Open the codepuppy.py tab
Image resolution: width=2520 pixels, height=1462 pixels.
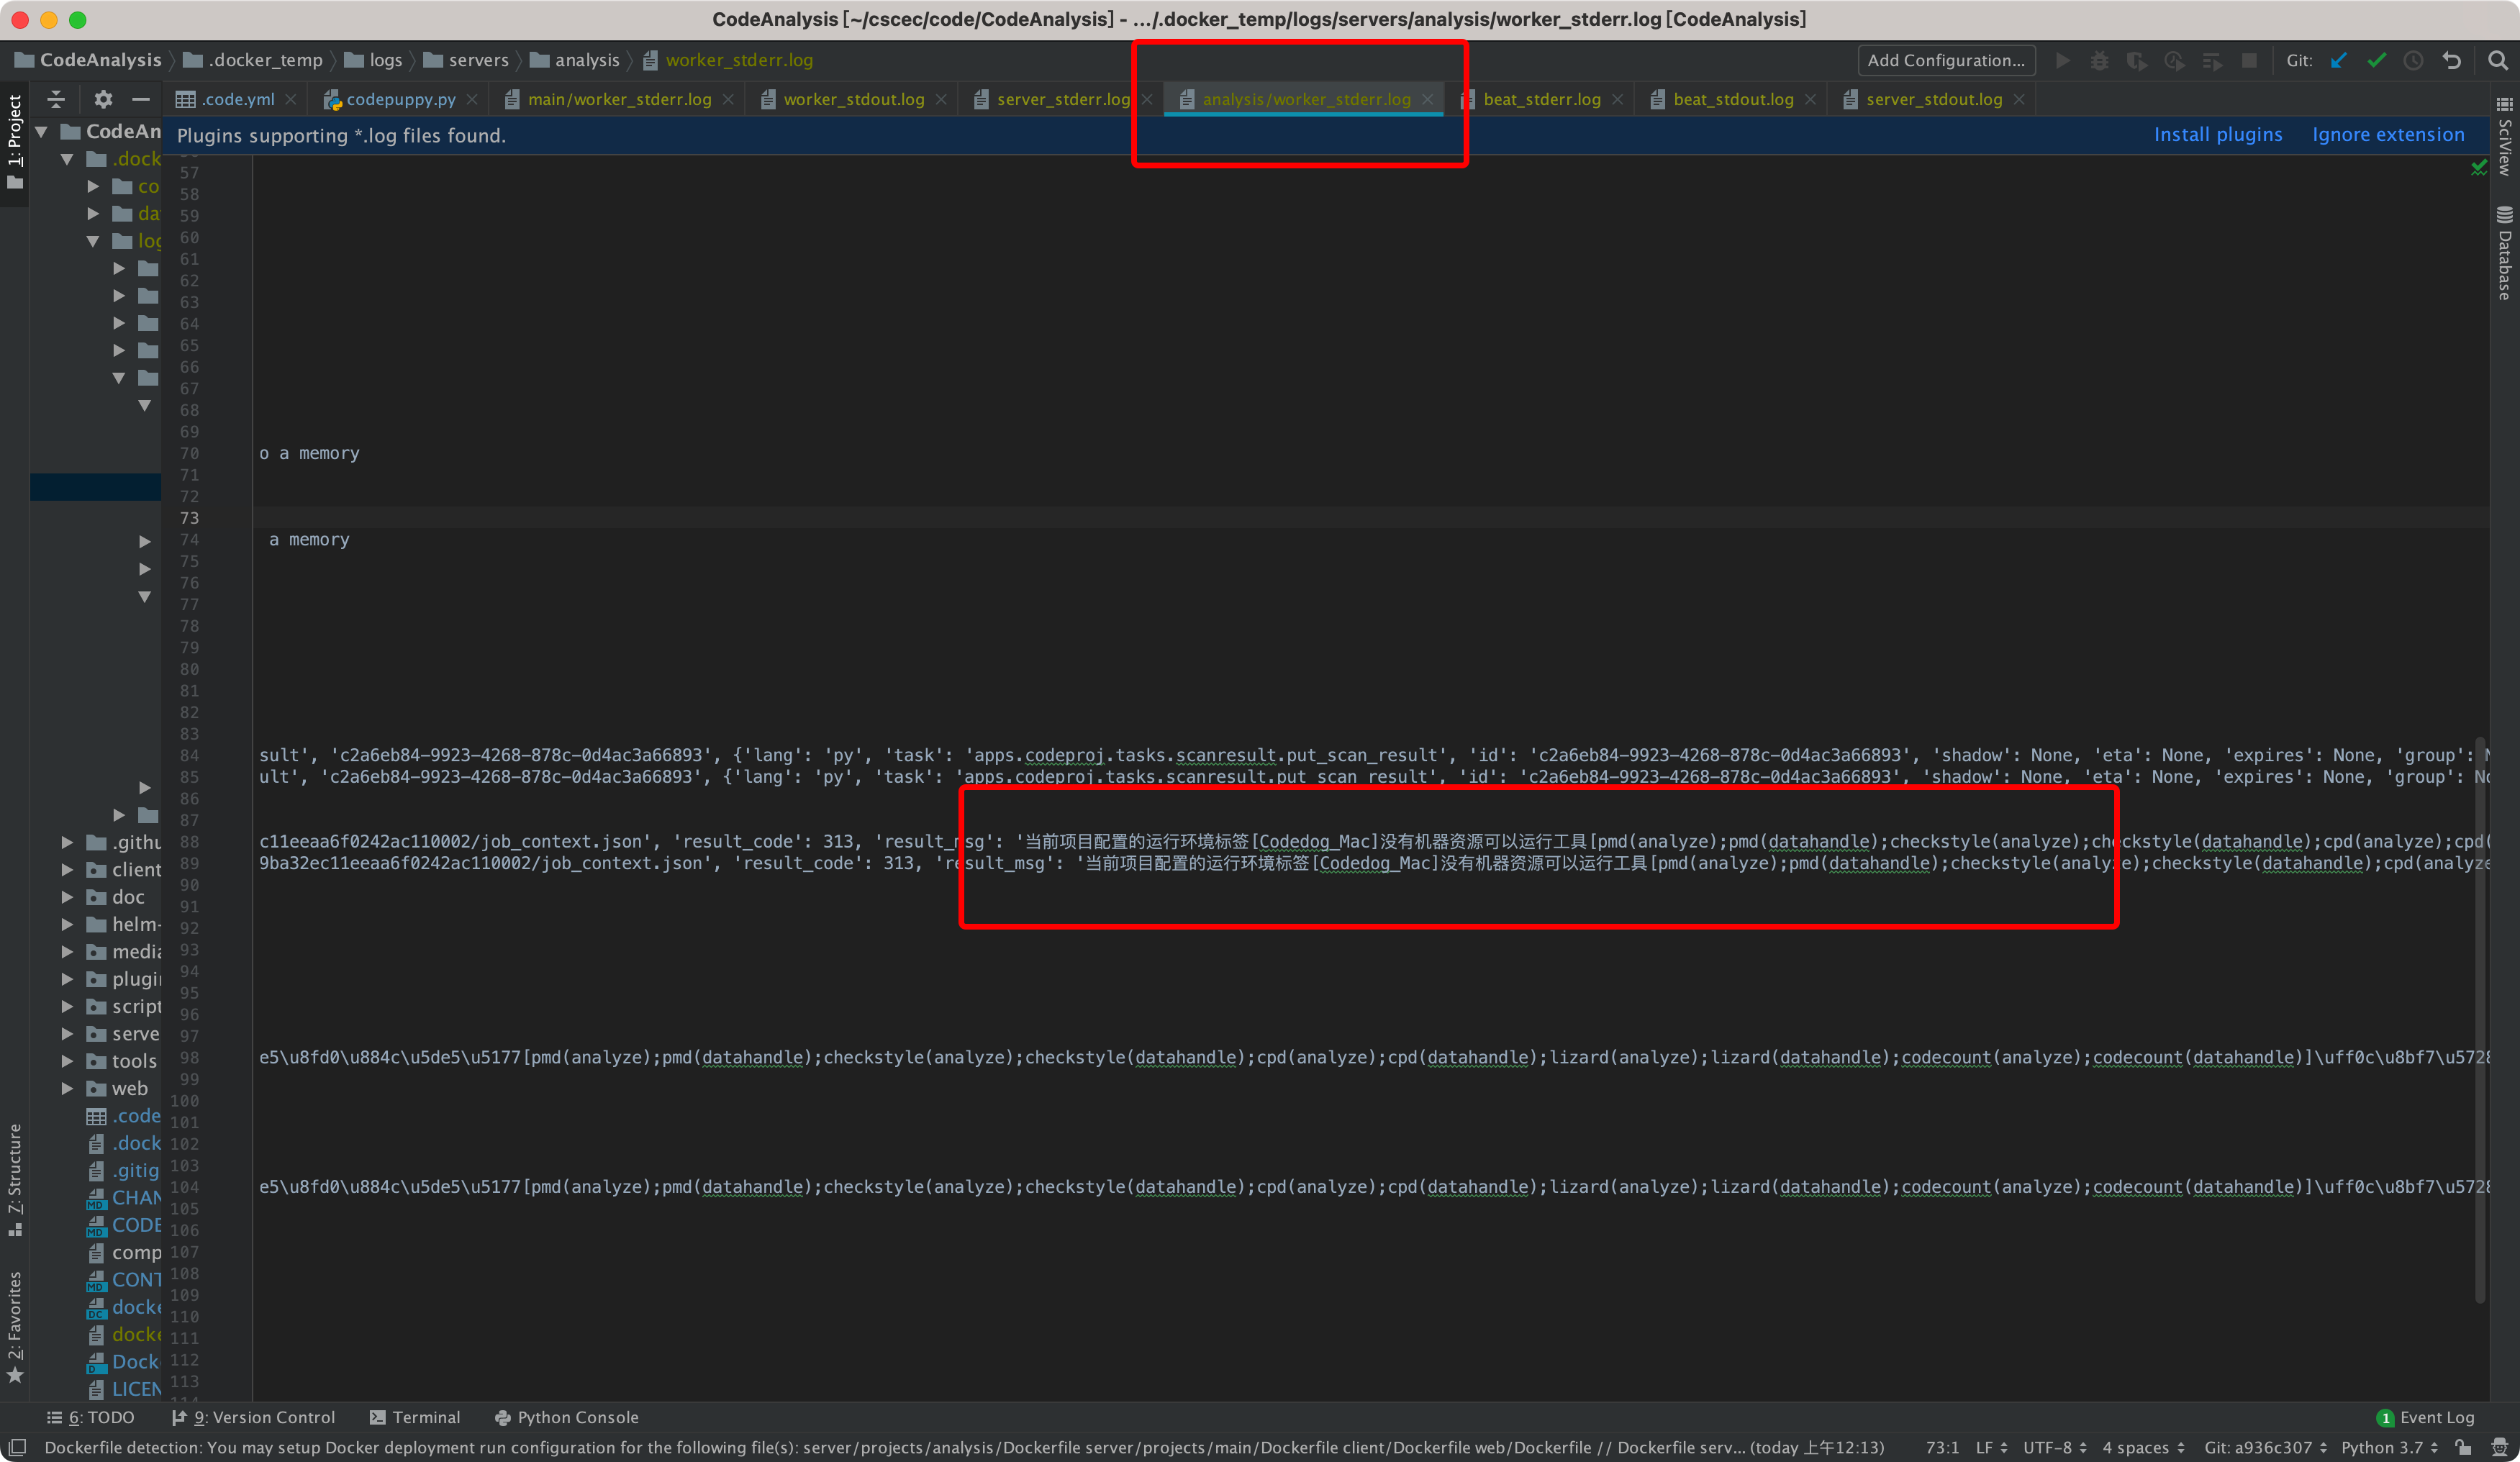pyautogui.click(x=398, y=99)
